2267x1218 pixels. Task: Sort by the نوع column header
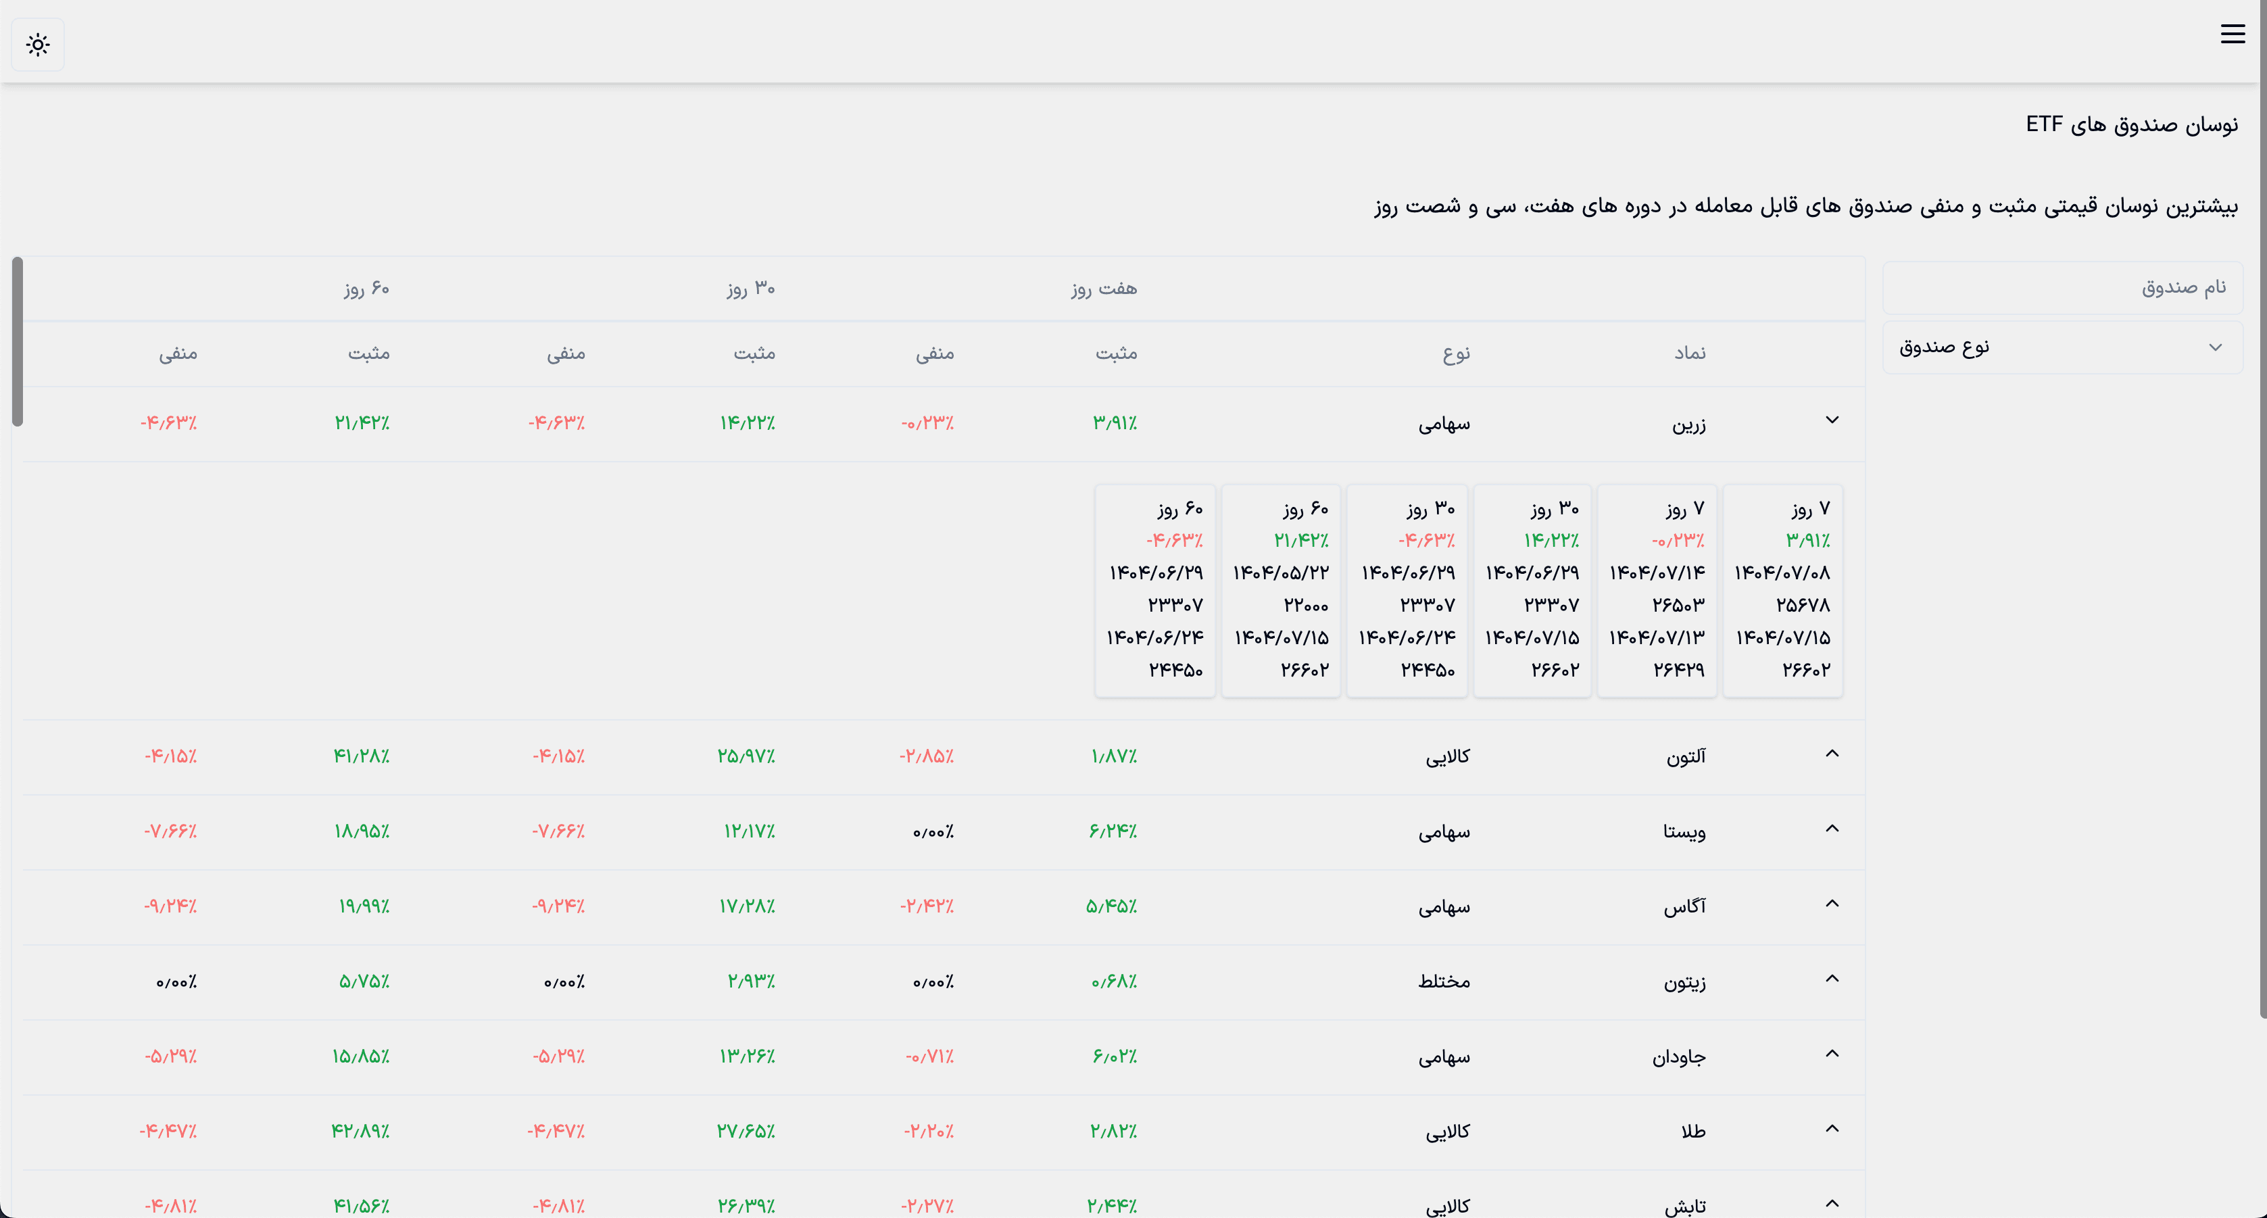1456,353
